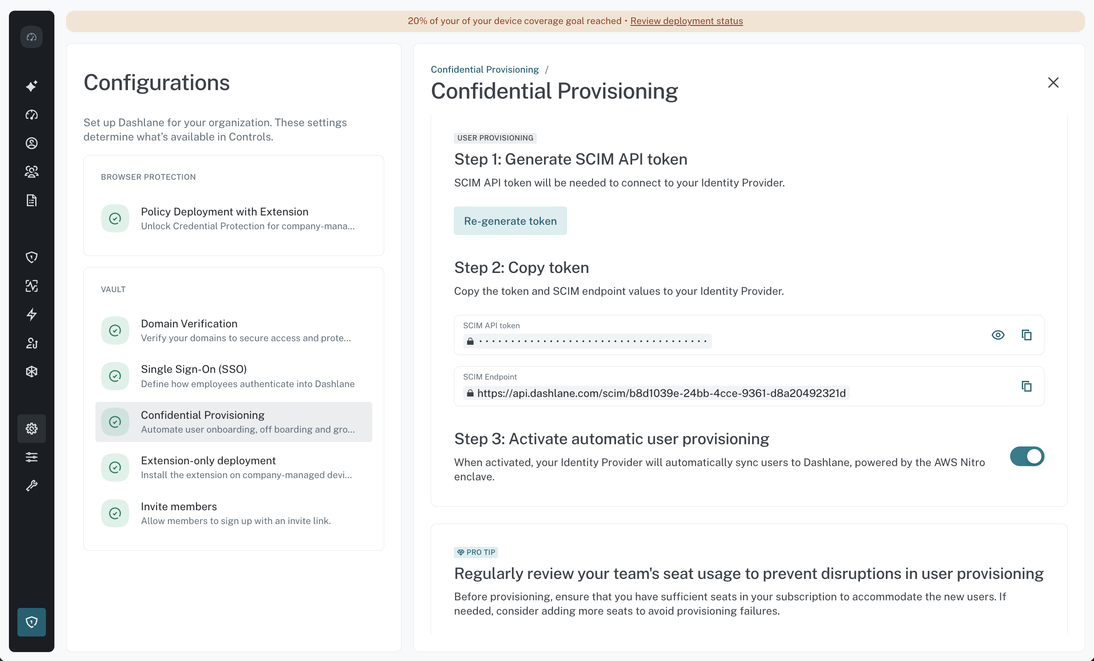The height and width of the screenshot is (661, 1094).
Task: Open Single Sign-On (SSO) configuration
Action: pos(234,376)
